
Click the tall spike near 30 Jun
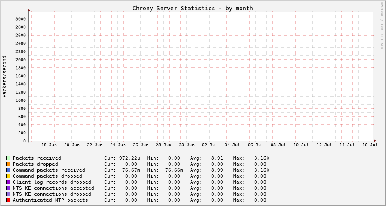tap(179, 76)
